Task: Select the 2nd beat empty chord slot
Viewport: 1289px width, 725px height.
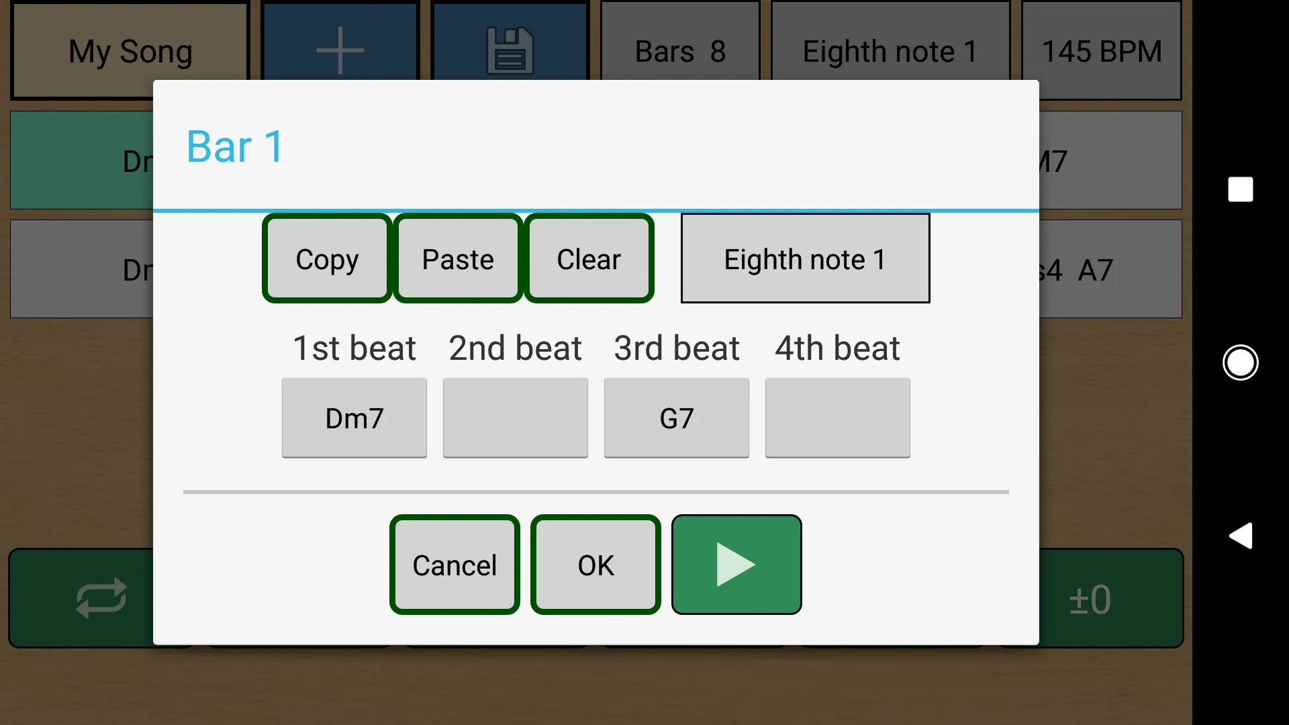Action: [x=515, y=418]
